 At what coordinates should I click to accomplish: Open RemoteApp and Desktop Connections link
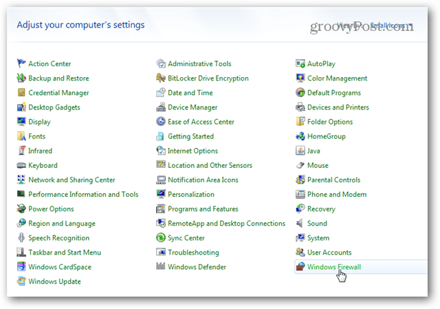226,223
